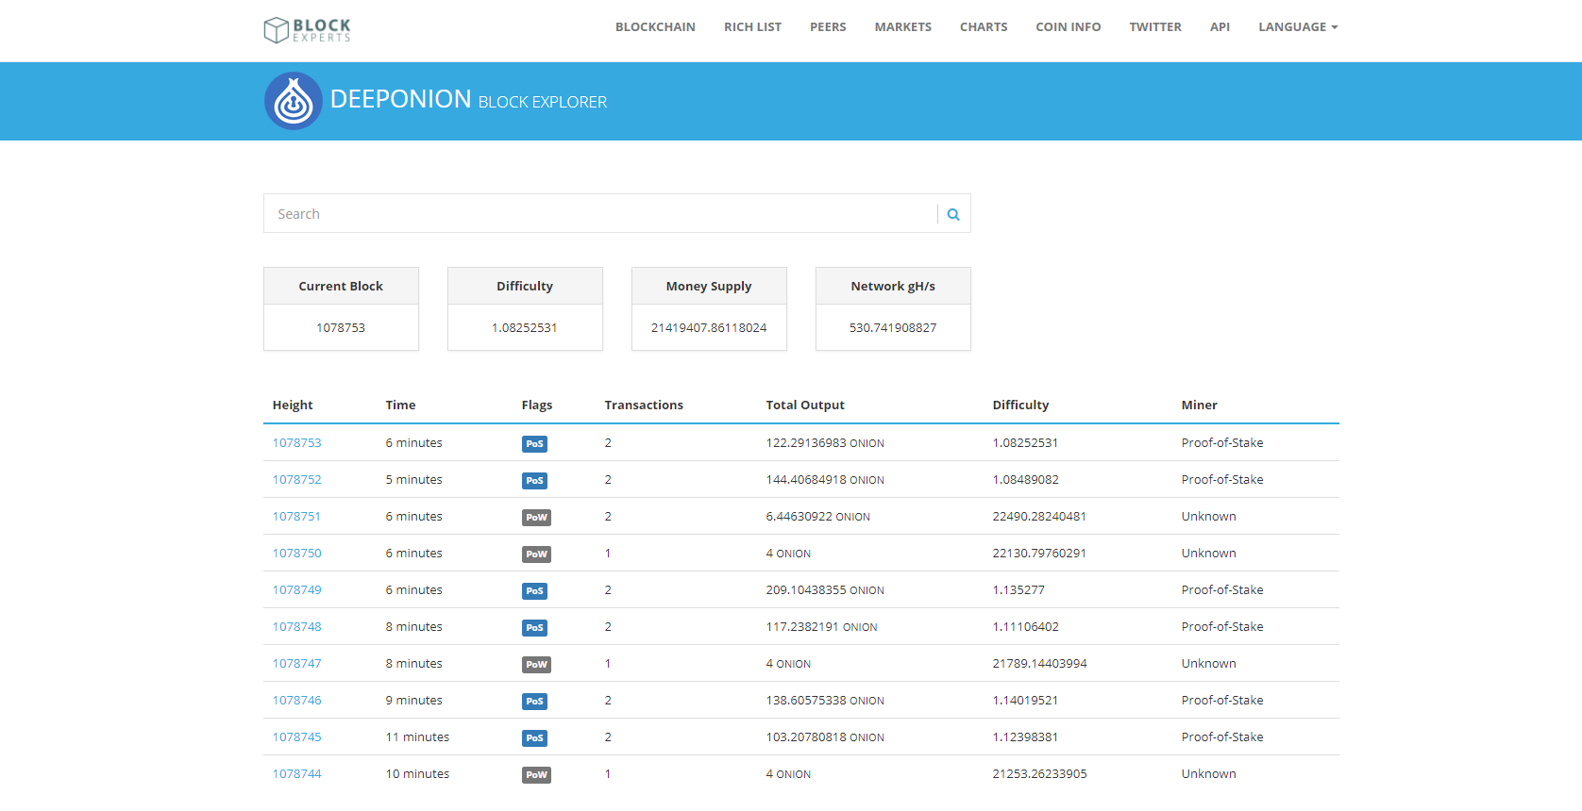This screenshot has width=1582, height=811.
Task: Click the Height column header
Action: (293, 405)
